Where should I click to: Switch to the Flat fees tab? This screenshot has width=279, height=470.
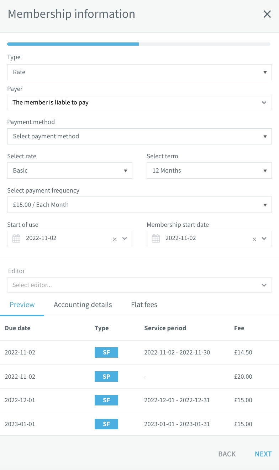[144, 305]
